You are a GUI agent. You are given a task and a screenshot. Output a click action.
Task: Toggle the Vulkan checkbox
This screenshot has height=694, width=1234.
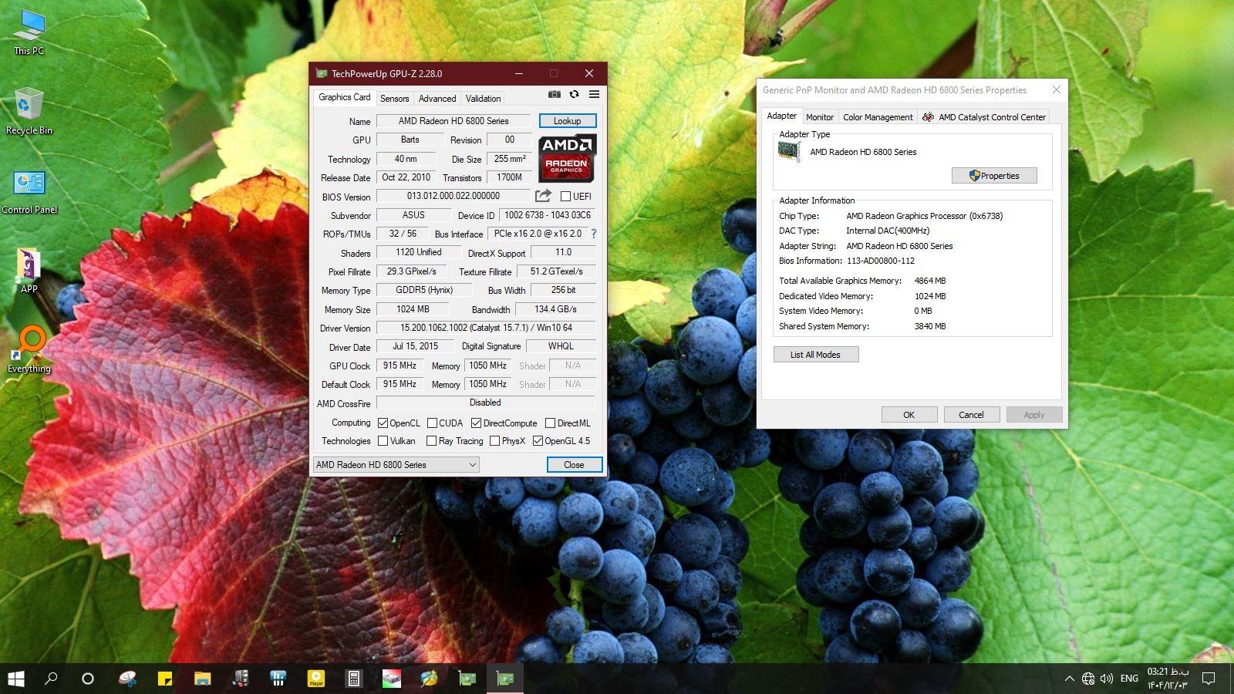tap(383, 441)
